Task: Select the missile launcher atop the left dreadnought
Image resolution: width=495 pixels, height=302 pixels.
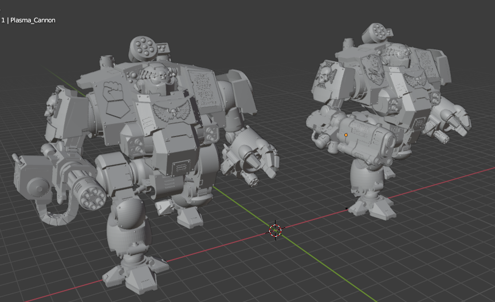Action: coord(143,49)
